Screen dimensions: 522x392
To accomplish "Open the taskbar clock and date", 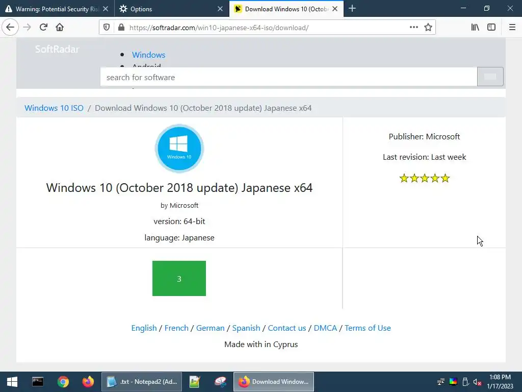I will (x=500, y=382).
